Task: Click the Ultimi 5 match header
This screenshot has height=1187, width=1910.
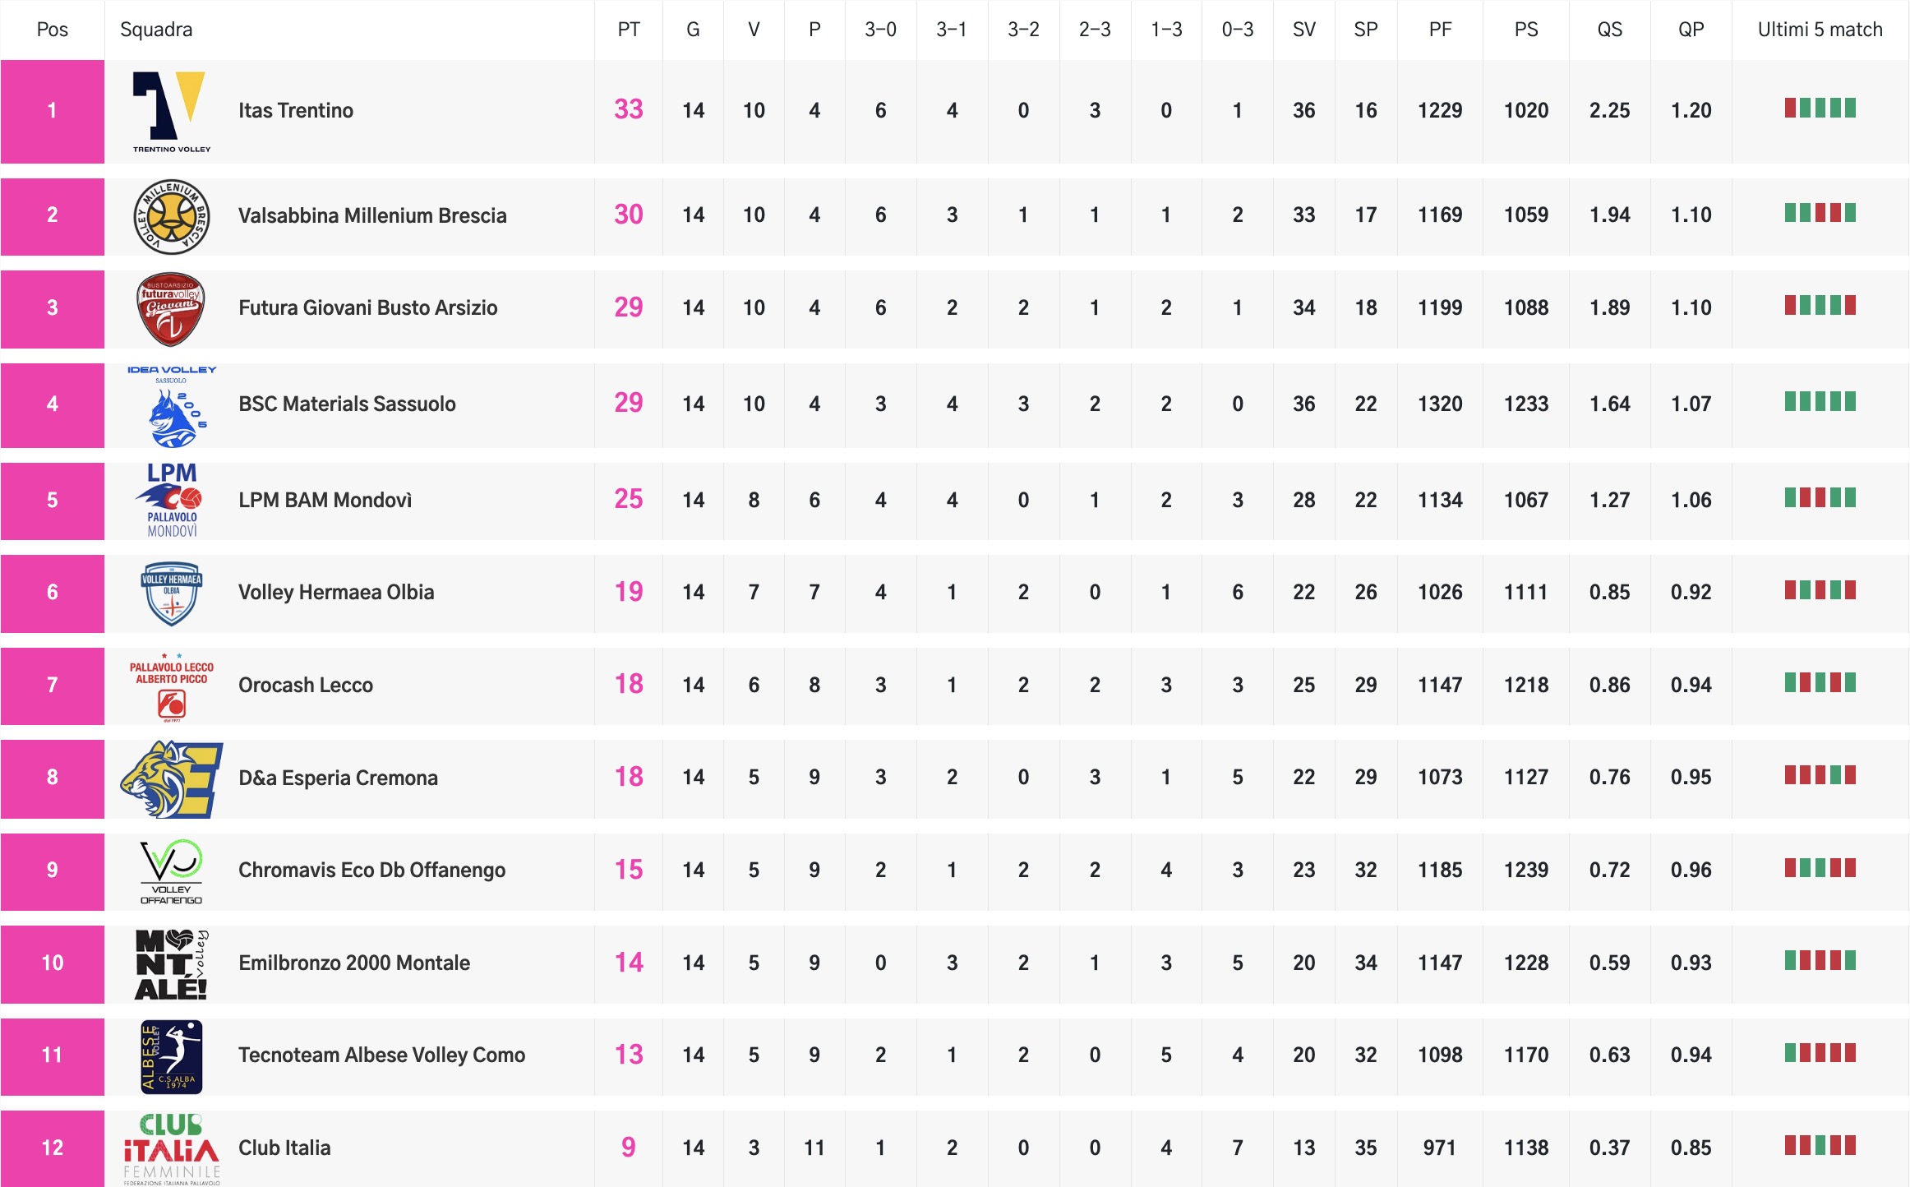Action: pyautogui.click(x=1820, y=30)
